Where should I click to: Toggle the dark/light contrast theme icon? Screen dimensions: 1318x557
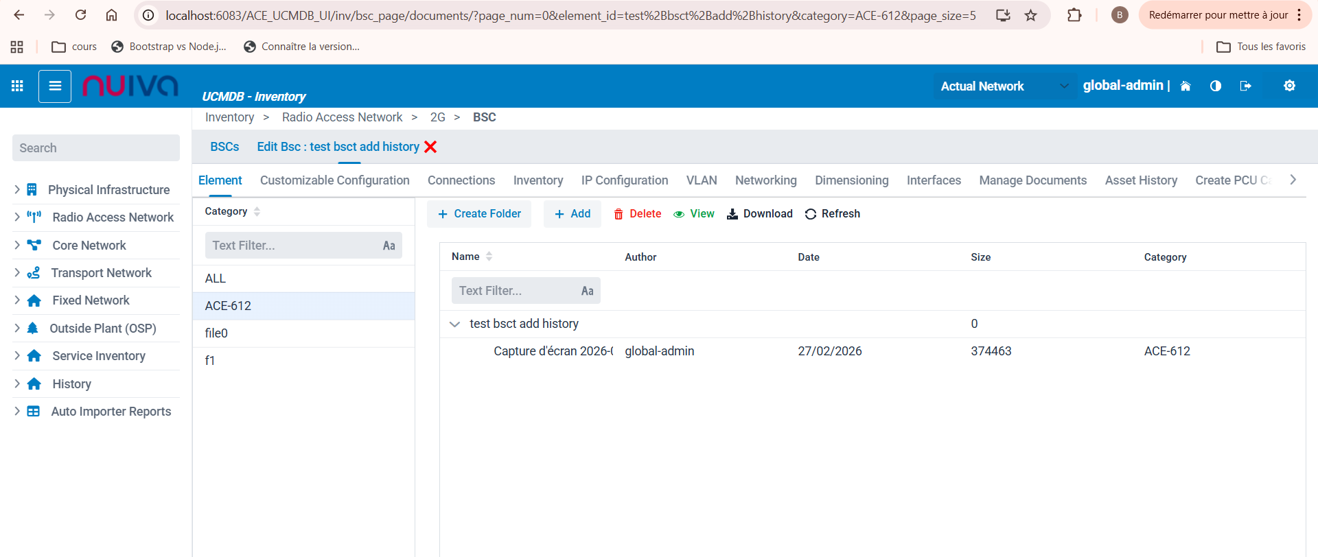coord(1216,86)
